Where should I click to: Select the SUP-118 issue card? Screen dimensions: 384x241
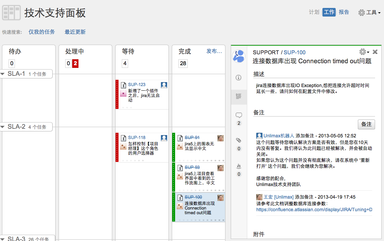click(142, 147)
